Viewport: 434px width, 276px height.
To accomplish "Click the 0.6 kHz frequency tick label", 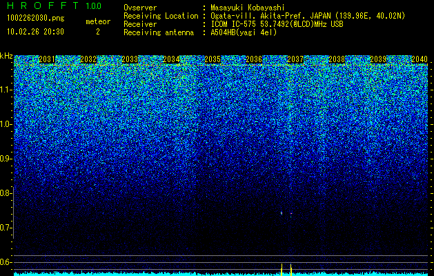I will 6,262.
